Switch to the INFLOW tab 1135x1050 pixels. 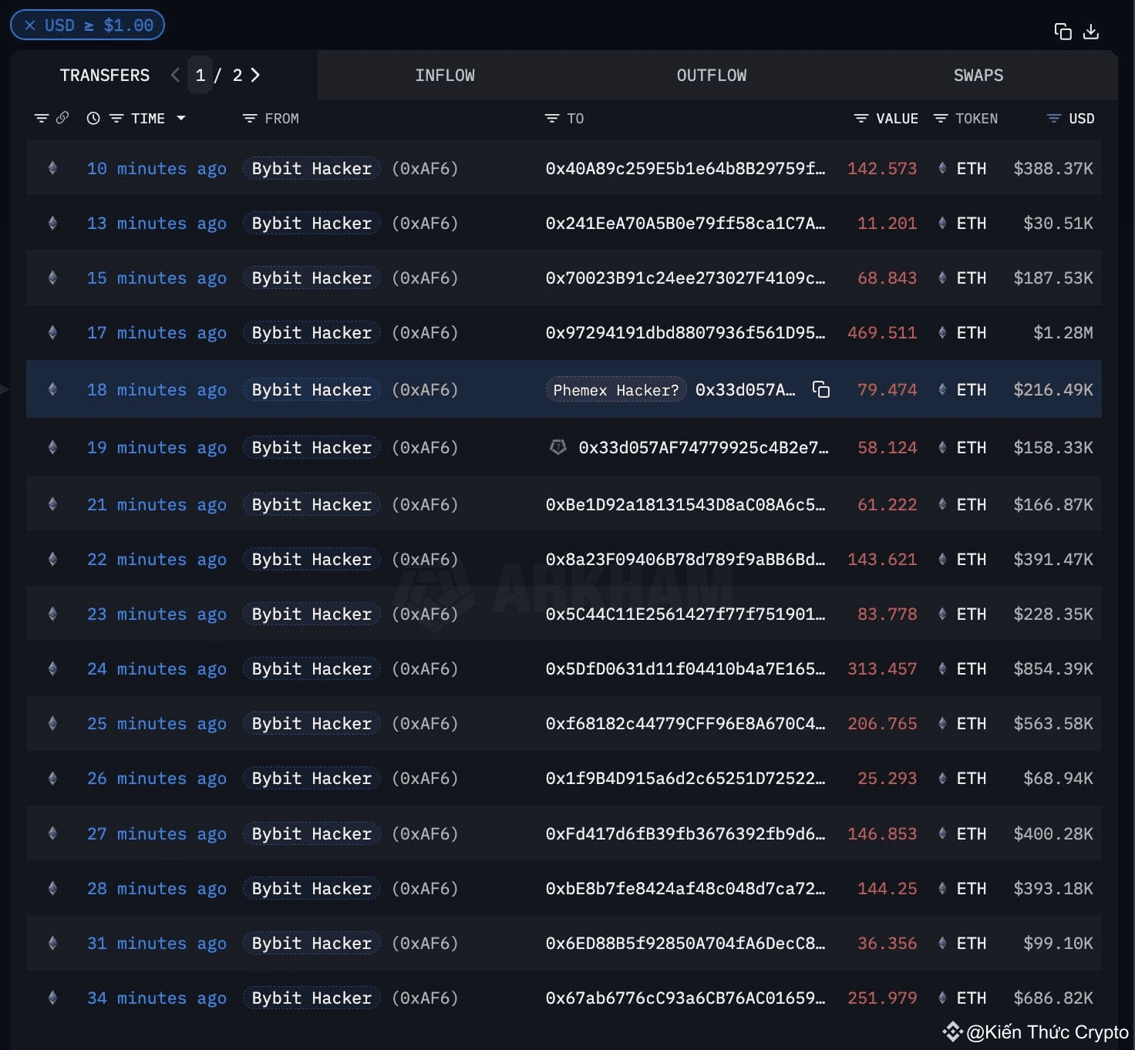445,76
